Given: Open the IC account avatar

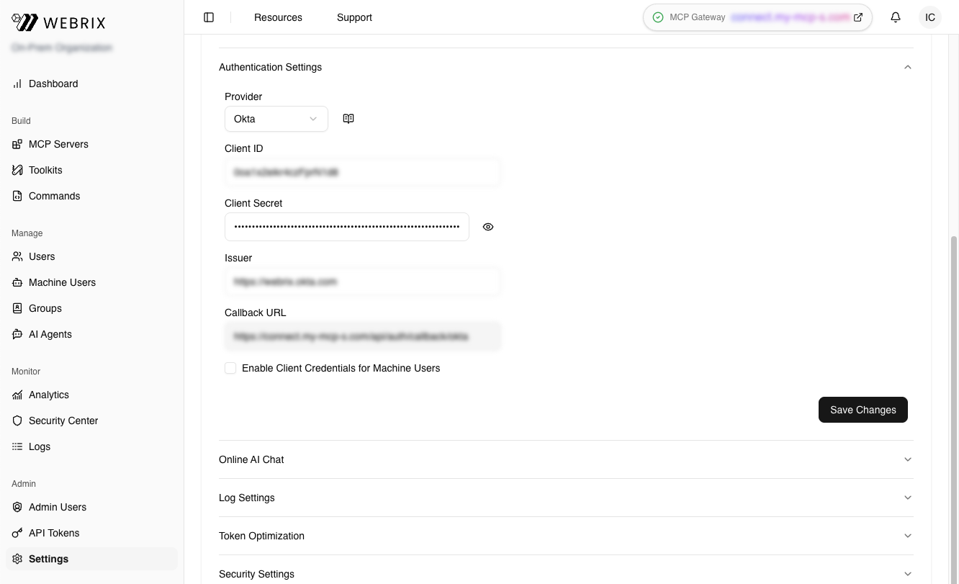Looking at the screenshot, I should [929, 17].
